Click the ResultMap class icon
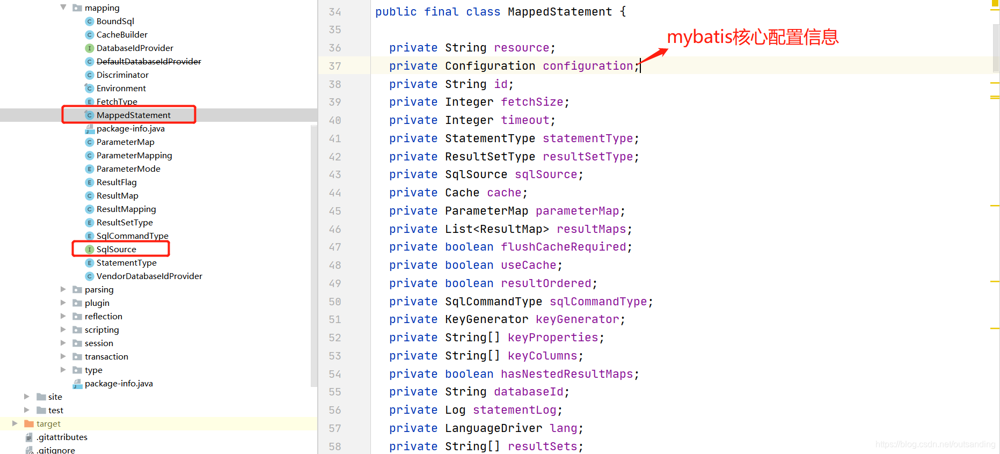 [90, 196]
